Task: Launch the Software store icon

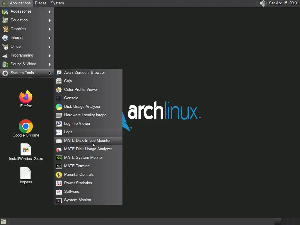Action: pos(59,192)
